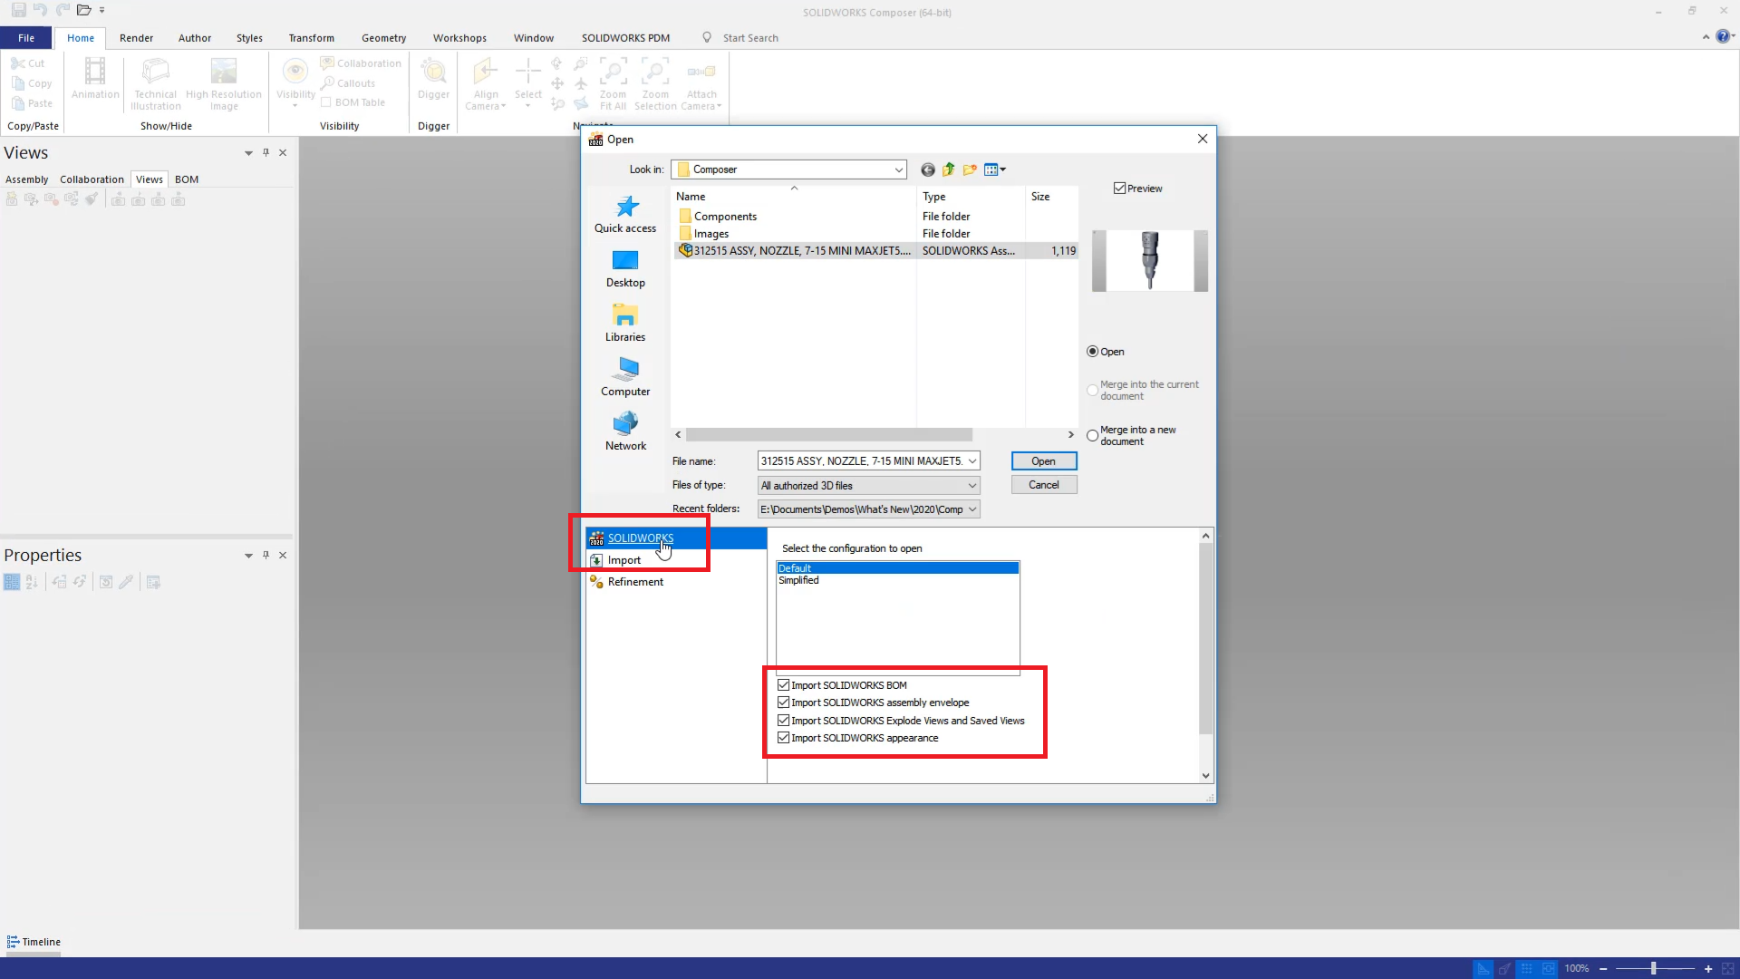
Task: Click the options pane vertical scrollbar
Action: pos(1205,639)
